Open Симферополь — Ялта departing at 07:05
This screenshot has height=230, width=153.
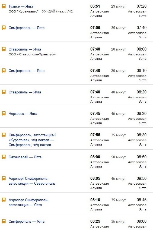27,28
